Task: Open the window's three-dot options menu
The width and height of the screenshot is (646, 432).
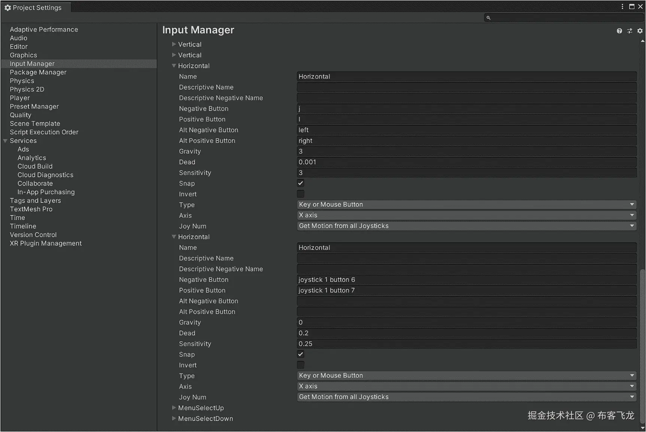Action: pos(622,7)
